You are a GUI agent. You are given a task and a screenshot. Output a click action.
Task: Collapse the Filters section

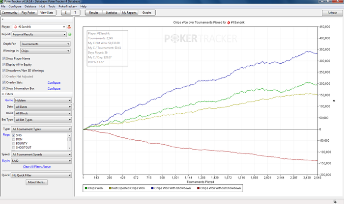[3, 94]
